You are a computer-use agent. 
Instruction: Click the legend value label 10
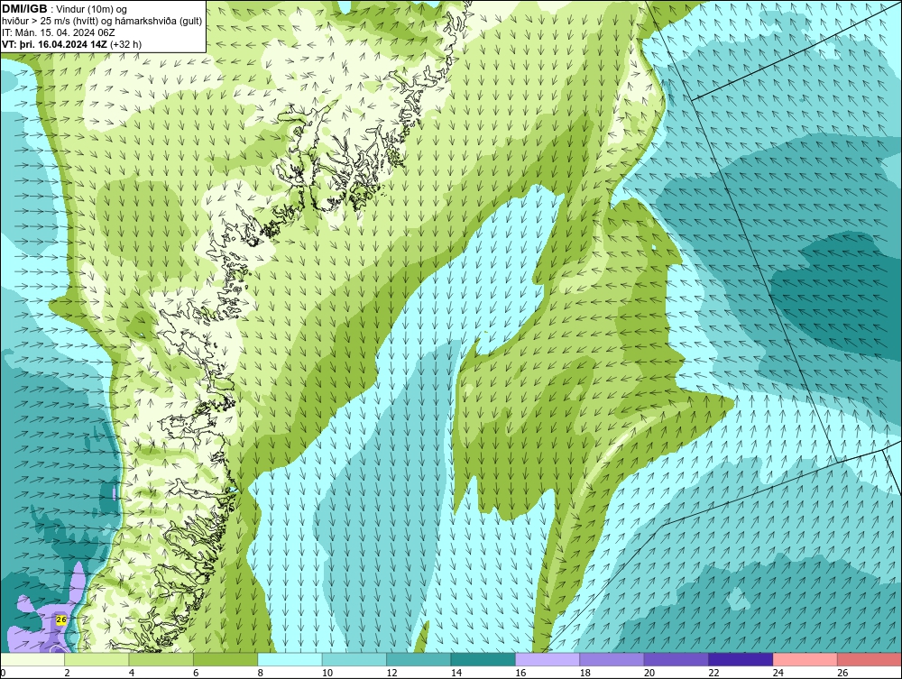coord(327,673)
